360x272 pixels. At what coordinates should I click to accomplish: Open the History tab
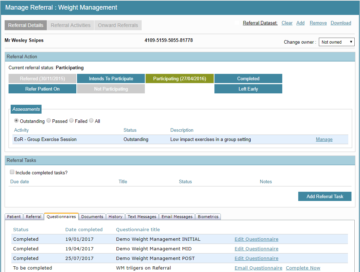tap(115, 217)
